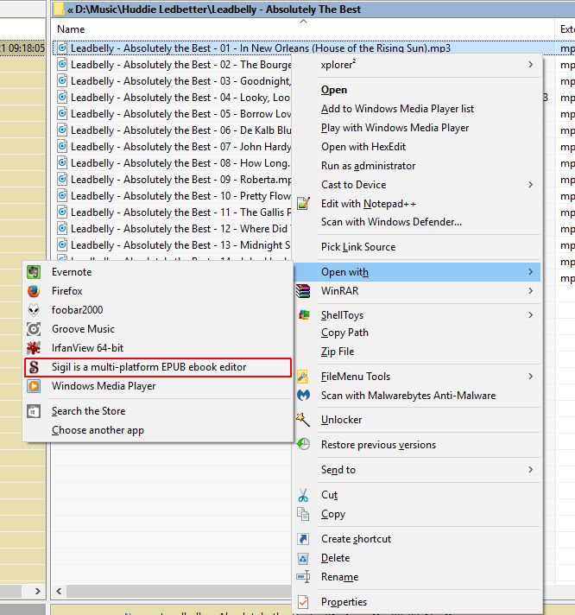Click the Name column header

click(303, 29)
